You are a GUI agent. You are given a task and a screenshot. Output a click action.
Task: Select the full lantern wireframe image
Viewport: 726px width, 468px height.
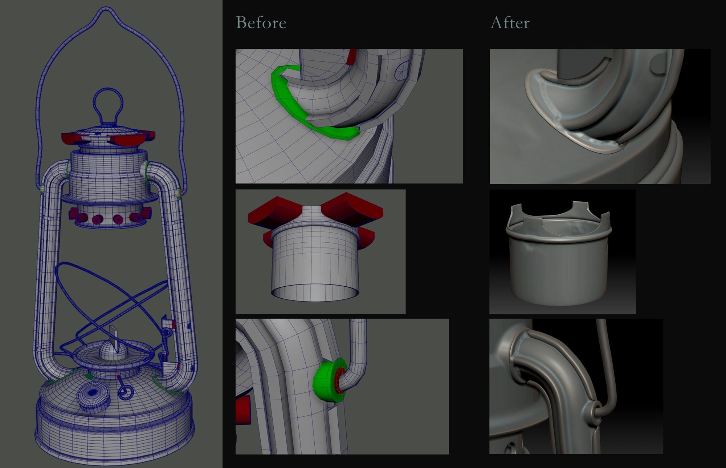click(111, 234)
